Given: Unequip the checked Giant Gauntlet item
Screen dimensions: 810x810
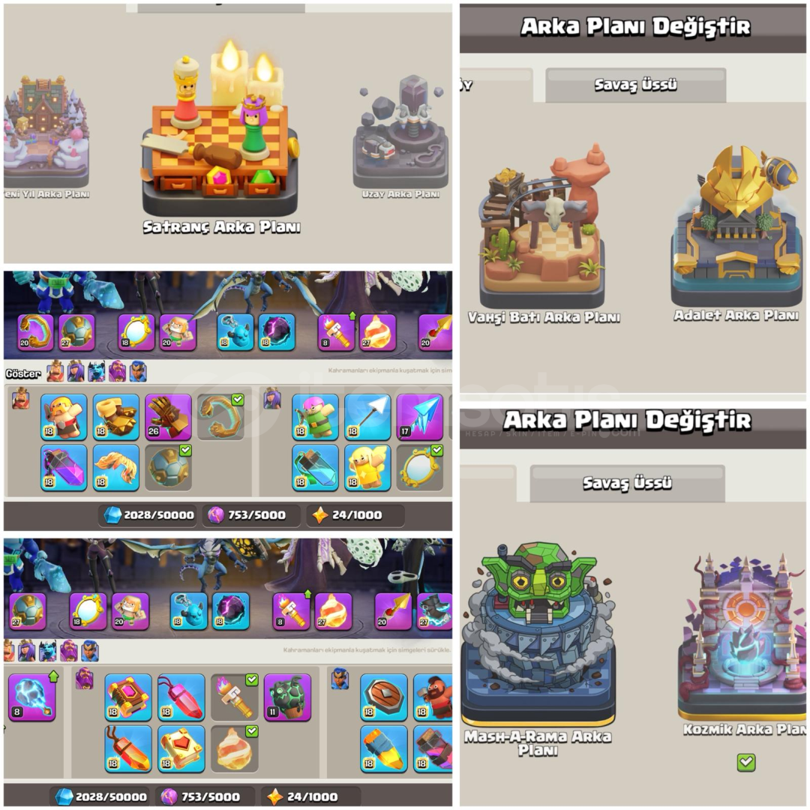Looking at the screenshot, I should click(220, 417).
